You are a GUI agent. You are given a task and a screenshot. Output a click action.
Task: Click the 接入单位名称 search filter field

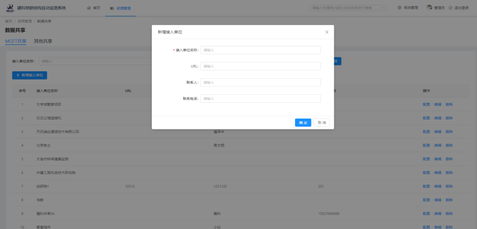point(96,61)
